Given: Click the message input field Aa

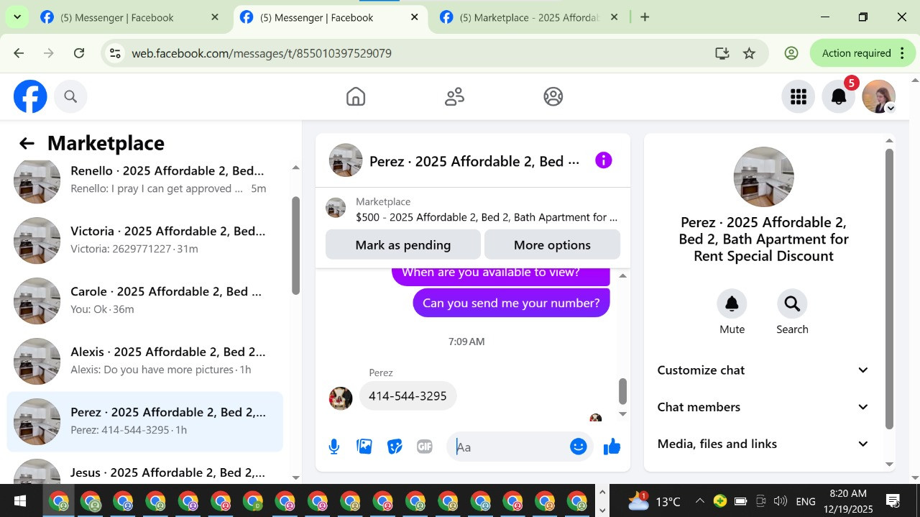Looking at the screenshot, I should point(510,447).
